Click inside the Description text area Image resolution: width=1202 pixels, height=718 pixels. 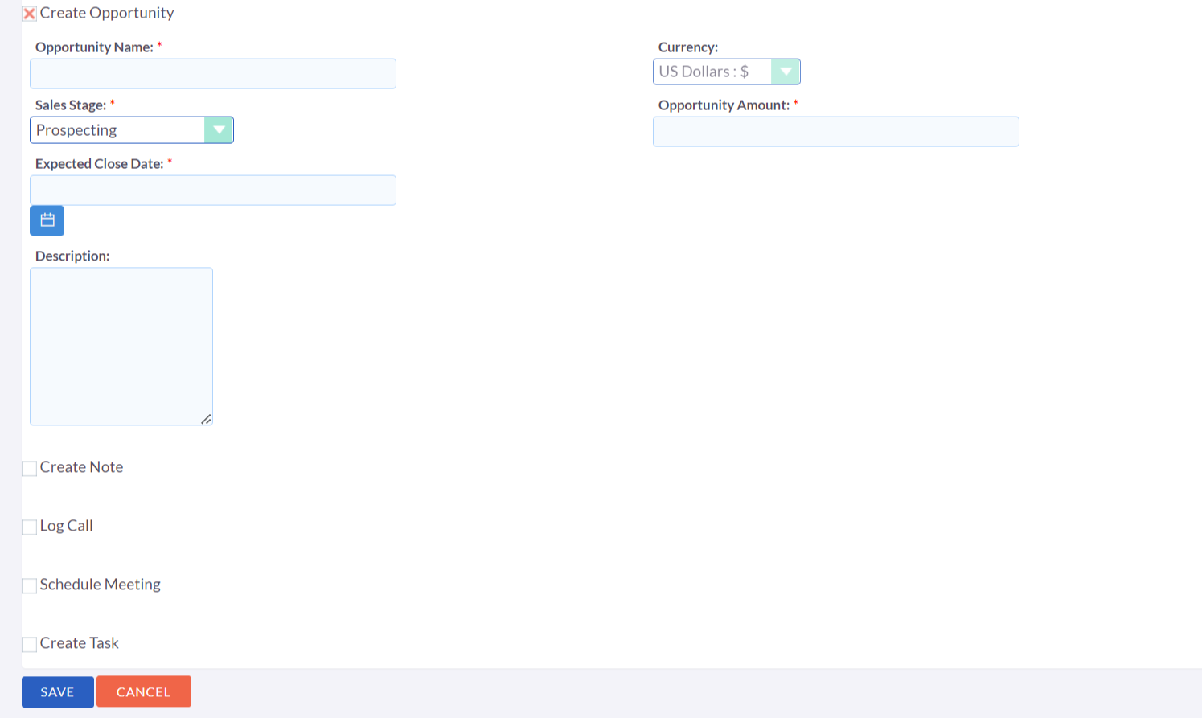121,346
